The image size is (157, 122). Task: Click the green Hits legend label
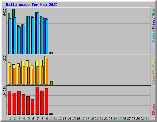[x=153, y=13]
